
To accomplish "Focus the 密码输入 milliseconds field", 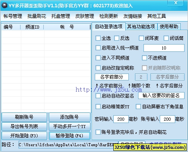I will pyautogui.click(x=121, y=119).
